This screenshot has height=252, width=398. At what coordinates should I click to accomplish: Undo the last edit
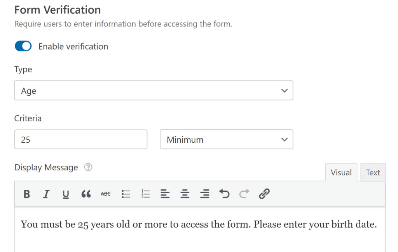point(224,194)
